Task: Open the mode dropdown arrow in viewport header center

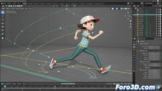Action: [x=60, y=6]
